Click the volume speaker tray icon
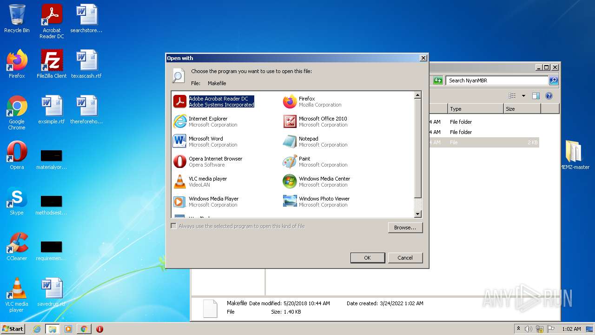This screenshot has width=595, height=335. click(529, 329)
